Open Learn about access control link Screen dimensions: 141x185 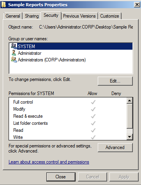point(49,162)
